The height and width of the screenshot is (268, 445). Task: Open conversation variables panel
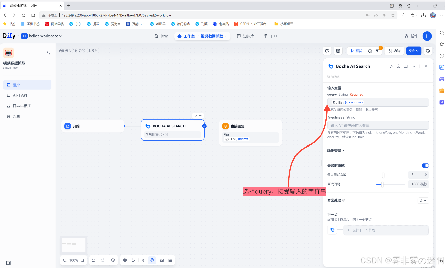(327, 51)
